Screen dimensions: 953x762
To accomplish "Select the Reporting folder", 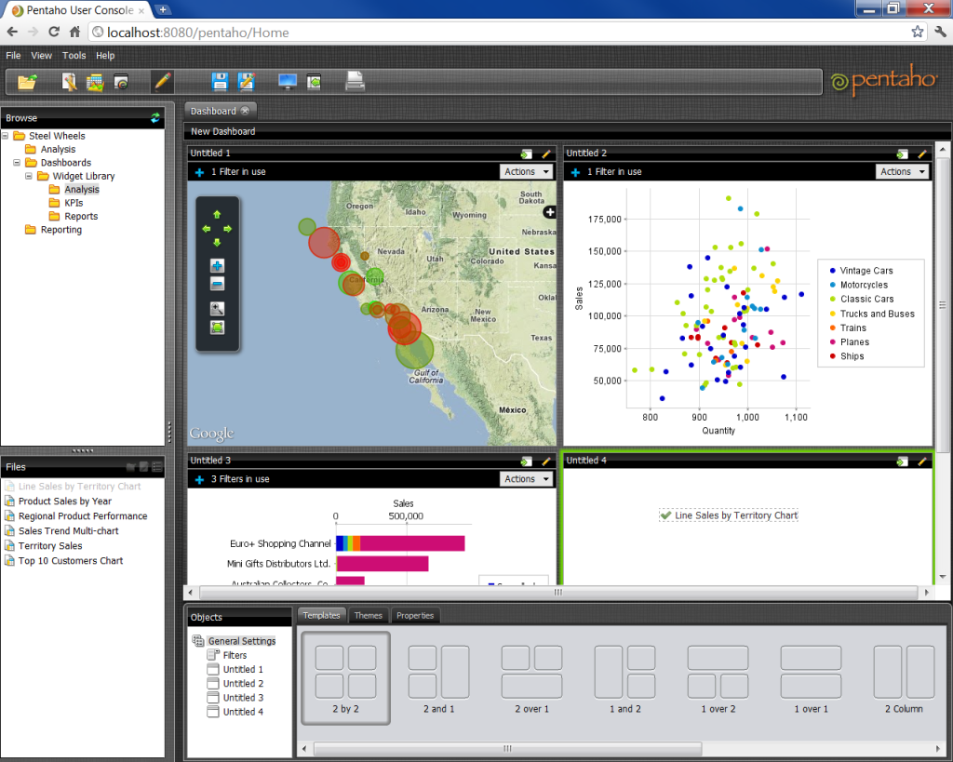I will point(60,230).
